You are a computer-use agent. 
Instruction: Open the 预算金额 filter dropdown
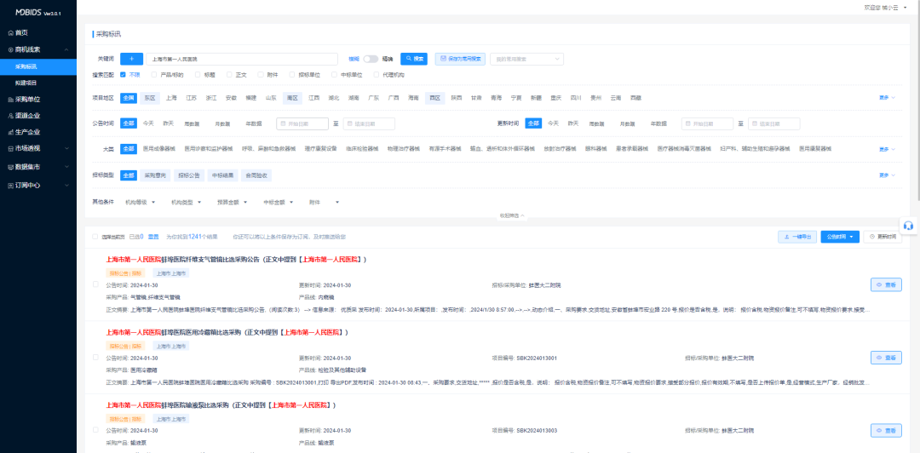point(232,202)
